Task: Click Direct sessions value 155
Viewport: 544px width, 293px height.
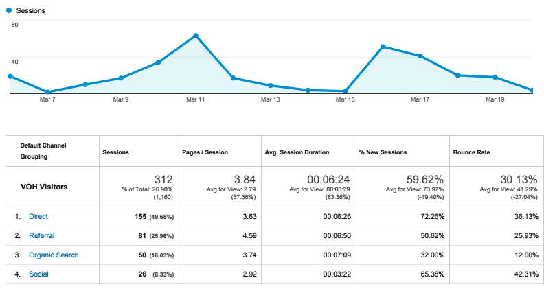Action: 141,216
